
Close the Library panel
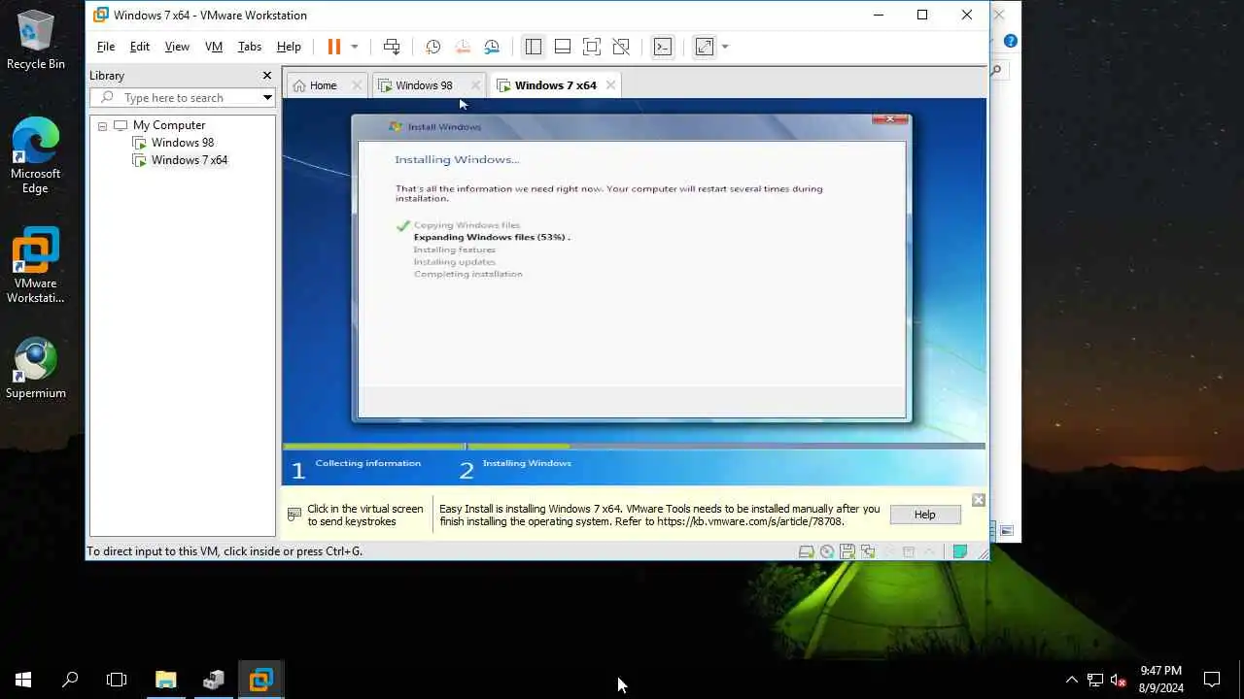pyautogui.click(x=267, y=76)
